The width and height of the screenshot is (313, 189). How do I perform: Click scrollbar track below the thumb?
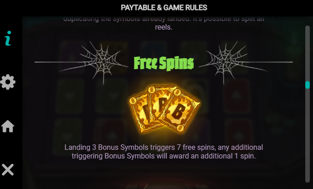(308, 136)
